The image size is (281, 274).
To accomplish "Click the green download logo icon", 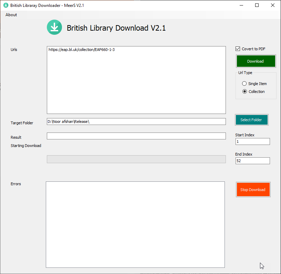I will 54,27.
